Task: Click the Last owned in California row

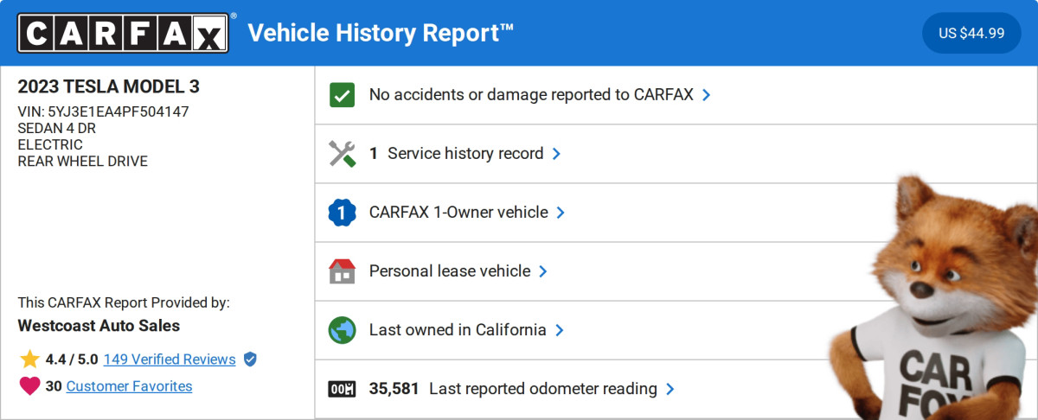Action: point(458,330)
